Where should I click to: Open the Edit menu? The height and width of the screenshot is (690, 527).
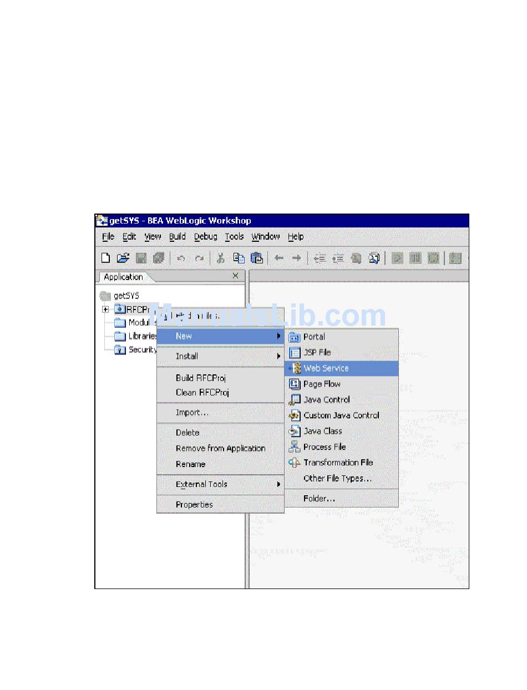coord(129,237)
